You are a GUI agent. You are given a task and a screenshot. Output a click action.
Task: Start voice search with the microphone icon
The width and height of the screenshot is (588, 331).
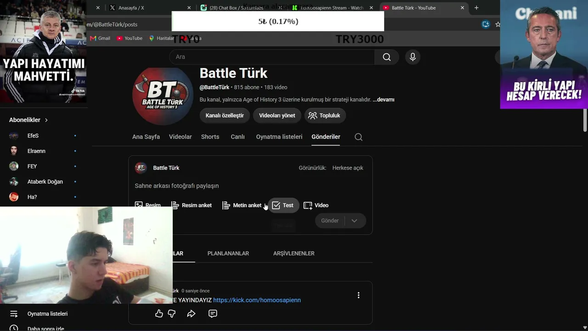click(x=413, y=57)
